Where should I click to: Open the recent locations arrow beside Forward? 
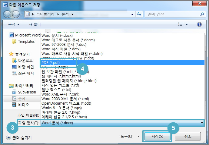coord(22,14)
